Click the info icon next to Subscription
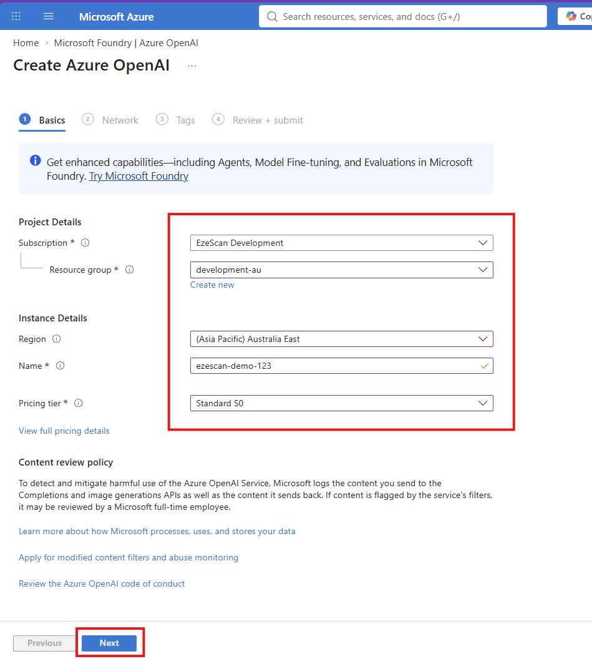592x659 pixels. pos(85,243)
